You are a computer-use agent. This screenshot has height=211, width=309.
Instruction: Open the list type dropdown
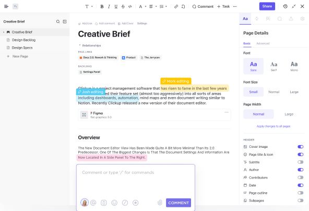pos(163,6)
